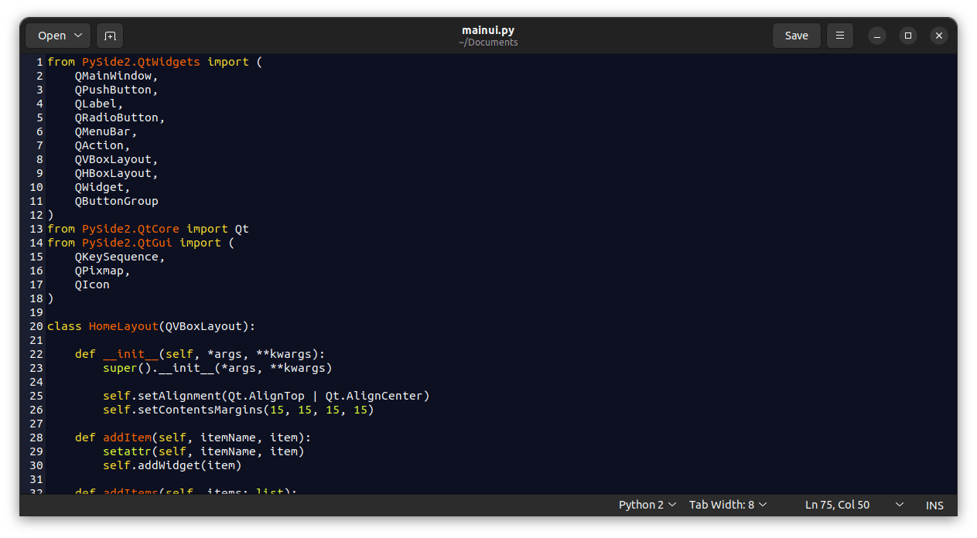
Task: Minimize the gedit window
Action: (x=876, y=36)
